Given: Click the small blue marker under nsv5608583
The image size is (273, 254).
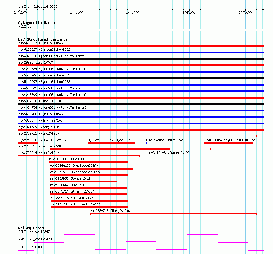Looking at the screenshot, I should tap(147, 143).
